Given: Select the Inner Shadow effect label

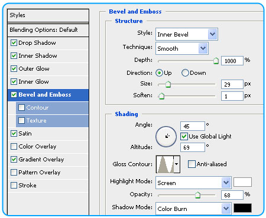Looking at the screenshot, I should tap(38, 55).
